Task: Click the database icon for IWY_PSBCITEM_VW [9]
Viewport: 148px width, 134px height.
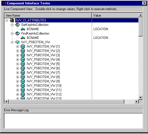Action: coord(23,81)
